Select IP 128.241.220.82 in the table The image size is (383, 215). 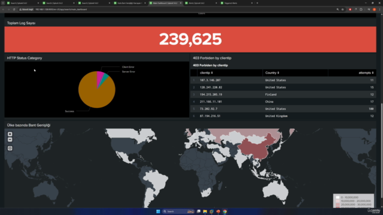pos(211,87)
